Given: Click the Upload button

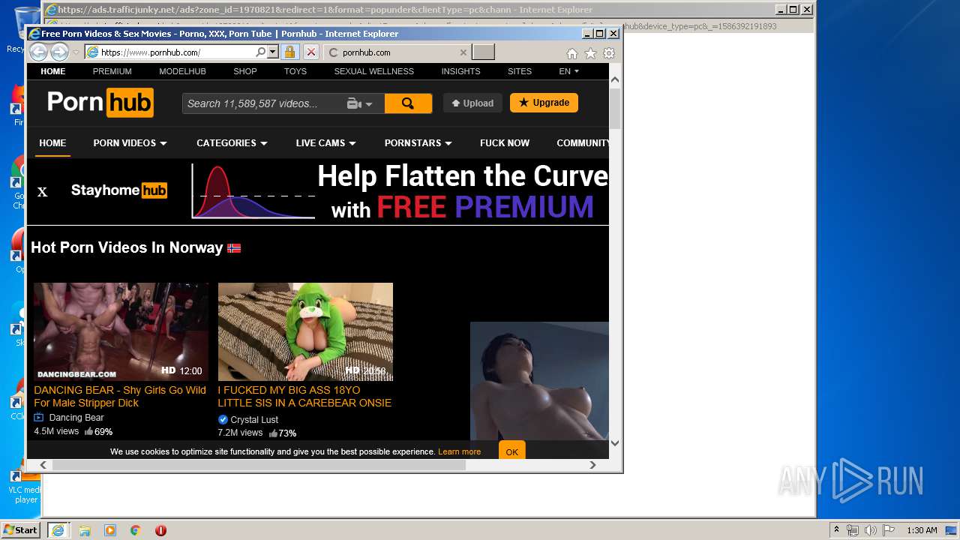Looking at the screenshot, I should click(472, 103).
